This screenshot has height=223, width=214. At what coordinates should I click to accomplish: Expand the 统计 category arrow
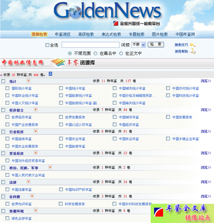pos(28,80)
